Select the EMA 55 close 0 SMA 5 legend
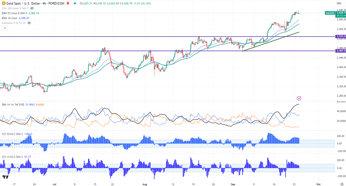 tap(14, 13)
